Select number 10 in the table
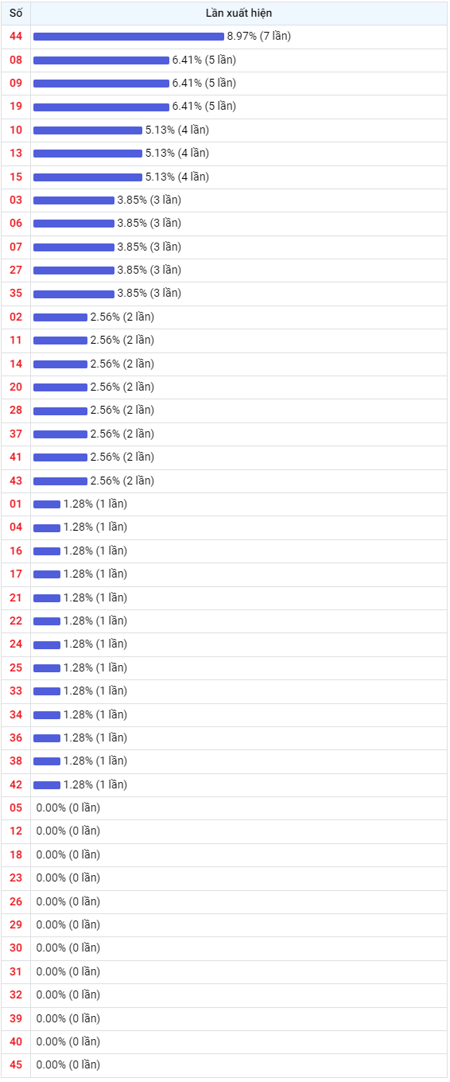Image resolution: width=450 pixels, height=1082 pixels. (x=16, y=130)
